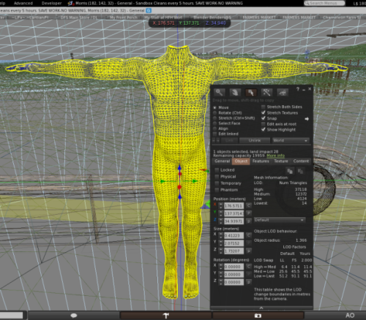Open Blender Benders favorite landmark
366x320 pixels.
point(212,18)
